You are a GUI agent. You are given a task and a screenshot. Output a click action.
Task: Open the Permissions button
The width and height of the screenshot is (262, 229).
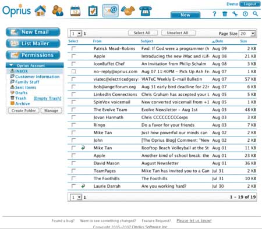[x=33, y=55]
